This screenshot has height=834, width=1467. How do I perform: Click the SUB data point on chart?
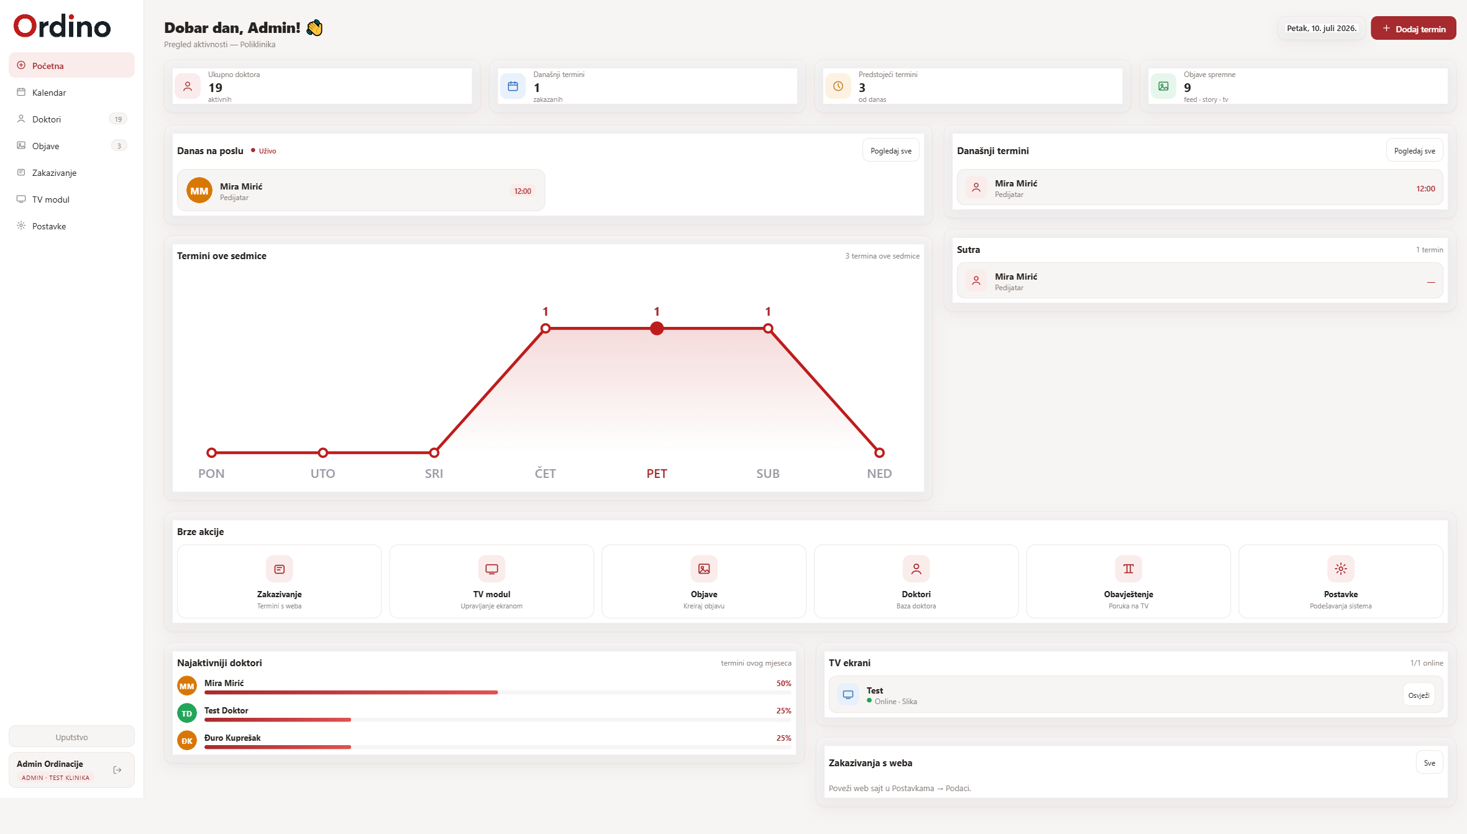[768, 328]
